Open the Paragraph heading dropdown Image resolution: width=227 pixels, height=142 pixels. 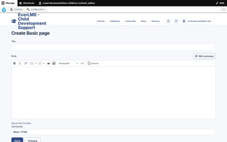point(68,63)
